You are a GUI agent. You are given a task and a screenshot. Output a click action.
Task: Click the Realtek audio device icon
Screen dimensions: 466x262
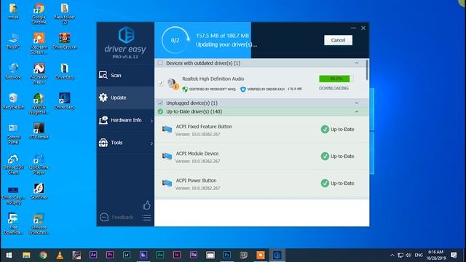point(173,84)
